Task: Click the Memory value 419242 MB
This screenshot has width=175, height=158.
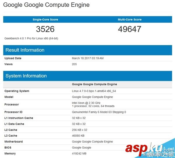Action: [79, 153]
